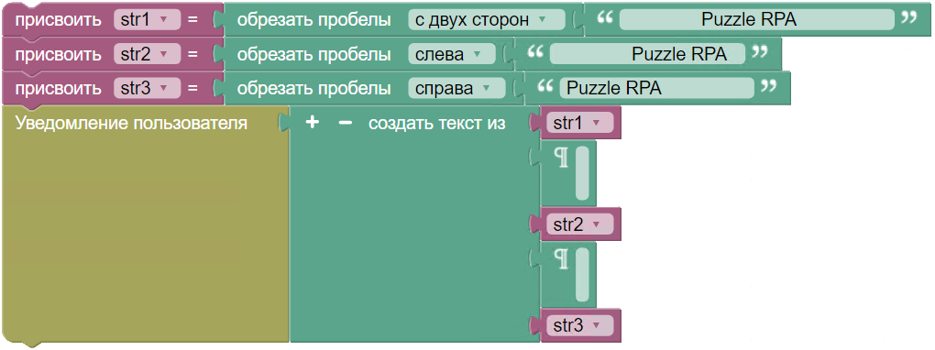Open the str3 dropdown in the create-text block
This screenshot has width=935, height=350.
tap(579, 326)
